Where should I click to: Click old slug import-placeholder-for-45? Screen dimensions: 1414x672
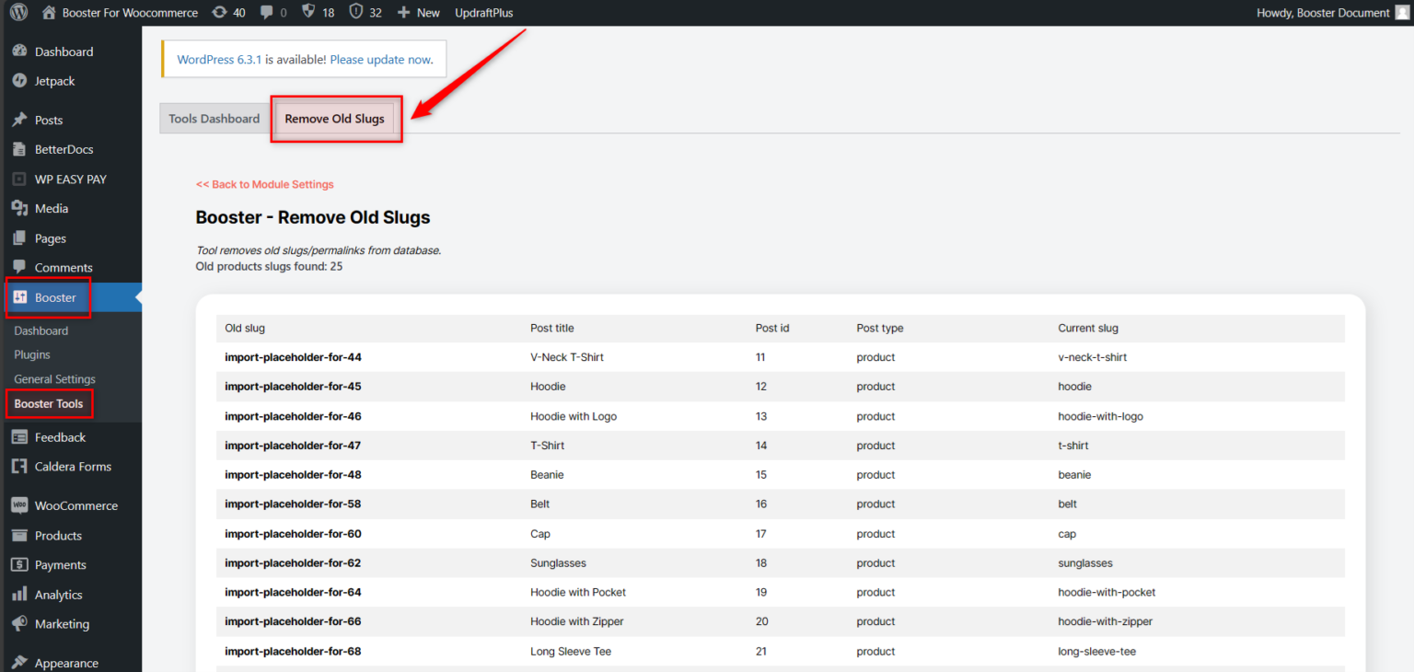(293, 387)
